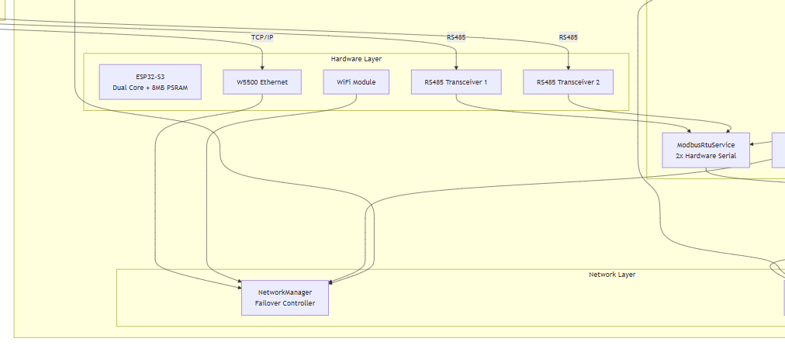Click the RS485 Transceiver 1 node
This screenshot has width=785, height=349.
click(x=456, y=82)
